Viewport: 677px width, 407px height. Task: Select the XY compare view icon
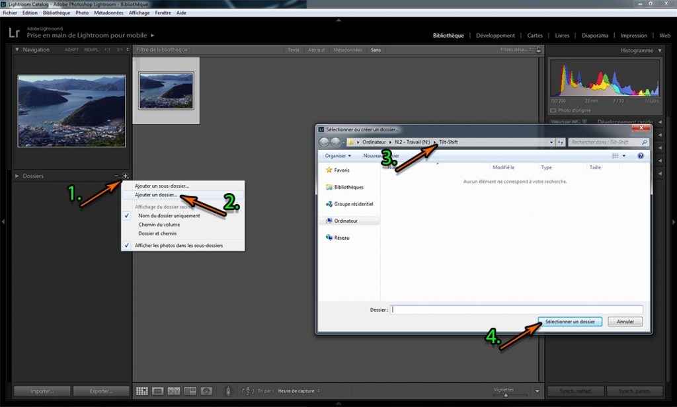174,391
